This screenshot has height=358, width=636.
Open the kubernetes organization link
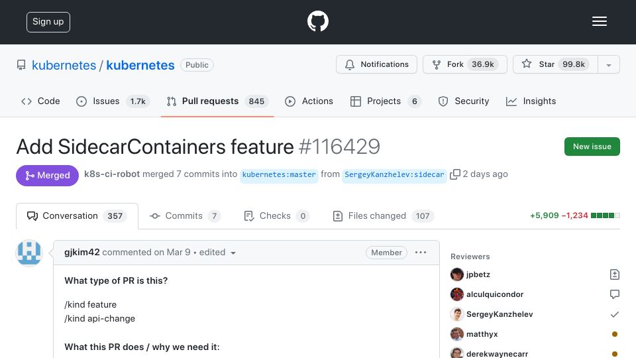click(64, 66)
